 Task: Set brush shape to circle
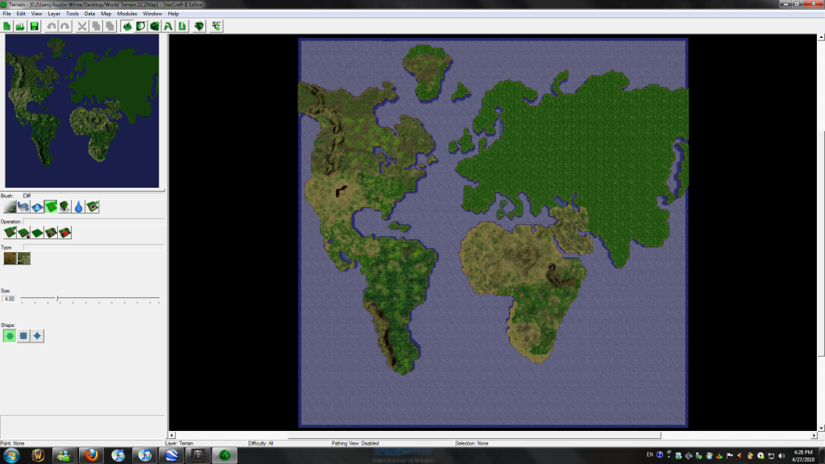pyautogui.click(x=10, y=336)
